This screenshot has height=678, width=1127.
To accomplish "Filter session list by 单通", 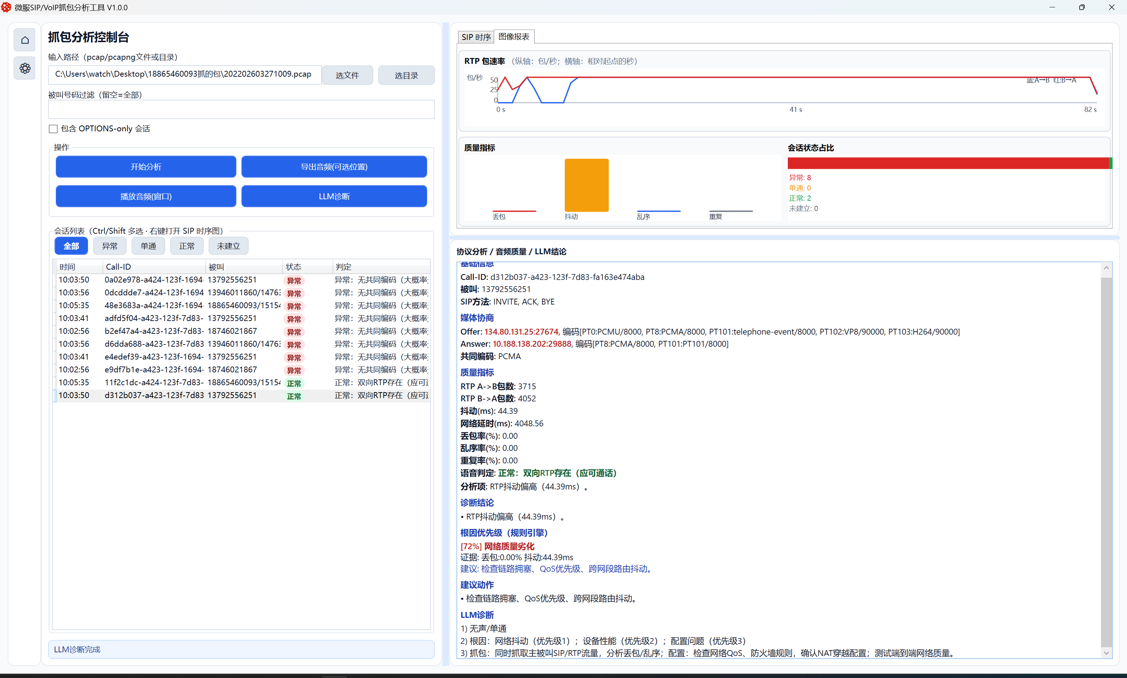I will click(148, 246).
